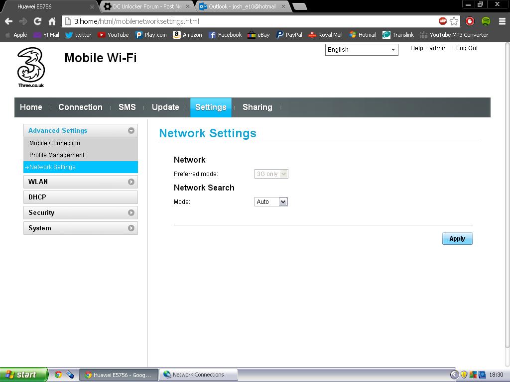Bookmark page with the star icon
The height and width of the screenshot is (382, 510).
point(454,21)
